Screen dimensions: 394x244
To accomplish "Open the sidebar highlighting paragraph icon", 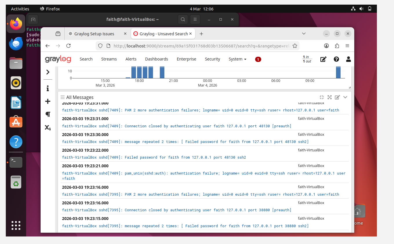I will pyautogui.click(x=48, y=114).
